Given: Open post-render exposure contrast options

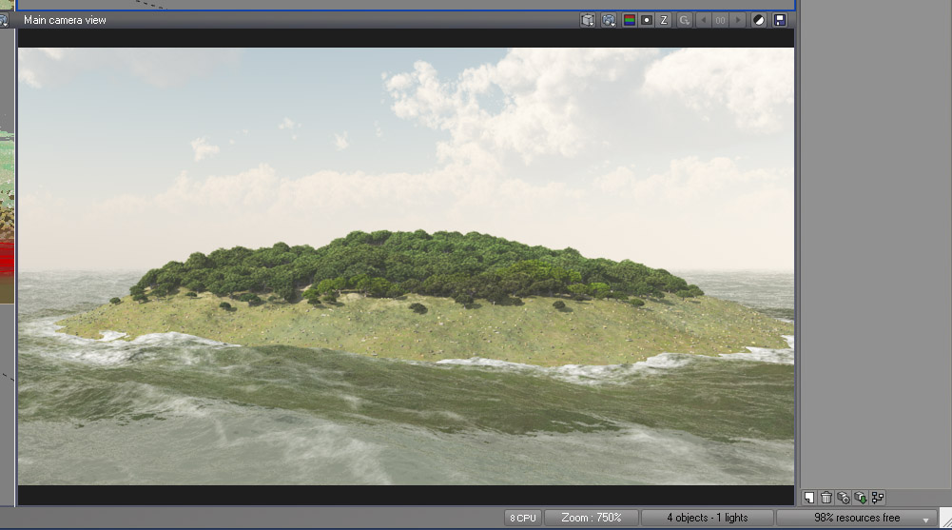Looking at the screenshot, I should point(759,20).
